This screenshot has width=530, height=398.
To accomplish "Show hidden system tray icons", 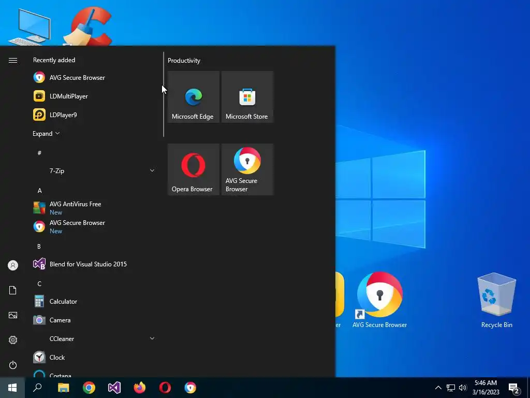I will coord(438,388).
